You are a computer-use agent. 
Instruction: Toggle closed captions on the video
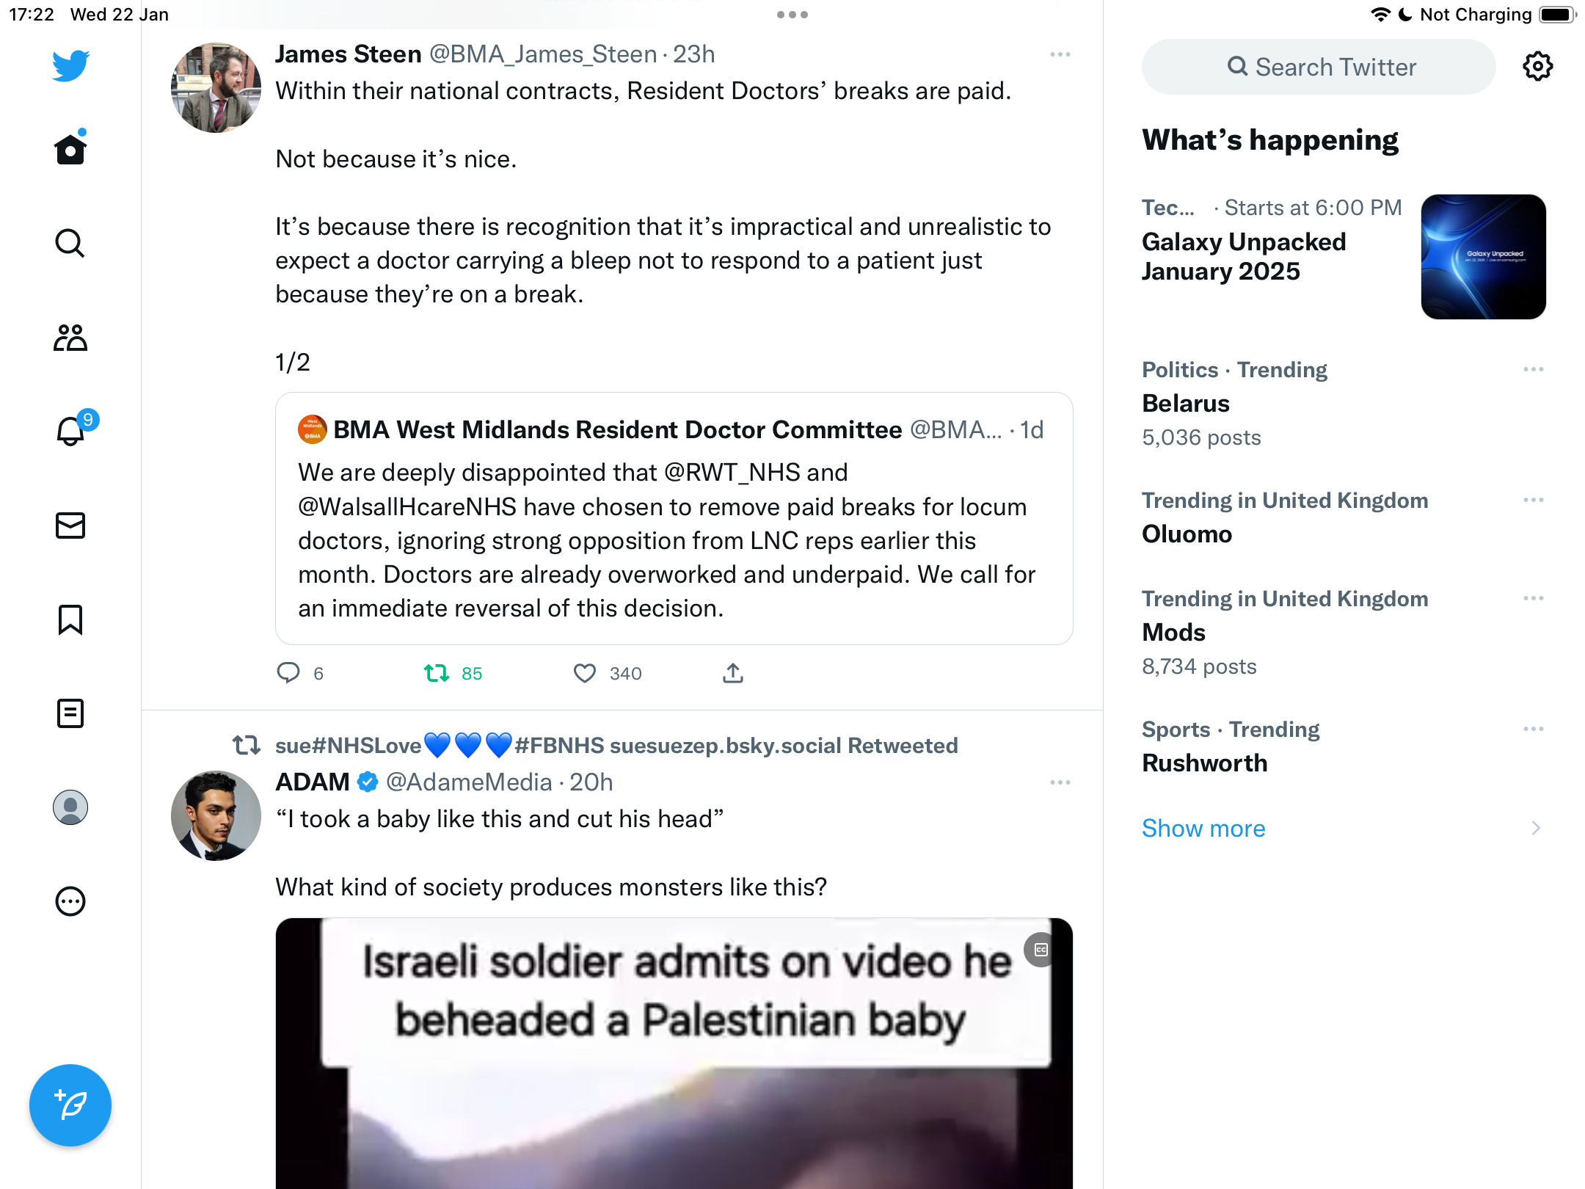tap(1041, 950)
